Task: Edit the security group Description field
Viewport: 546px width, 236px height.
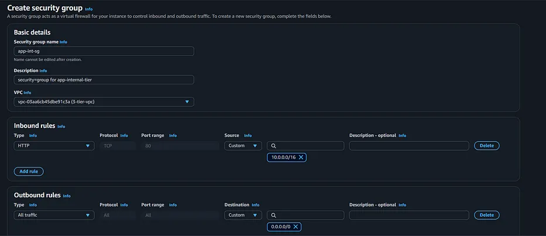Action: click(104, 80)
